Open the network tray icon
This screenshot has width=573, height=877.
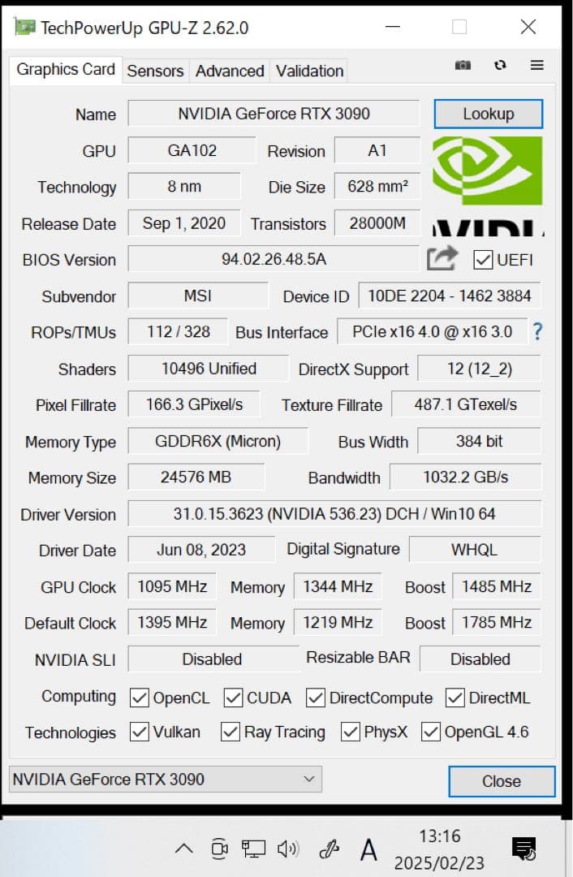(253, 849)
